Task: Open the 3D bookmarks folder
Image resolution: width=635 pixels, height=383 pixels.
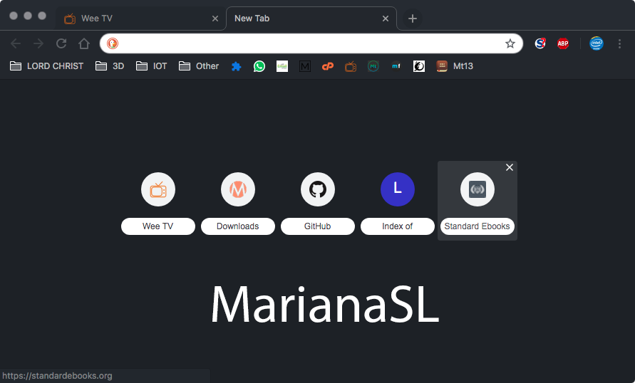Action: (x=110, y=66)
